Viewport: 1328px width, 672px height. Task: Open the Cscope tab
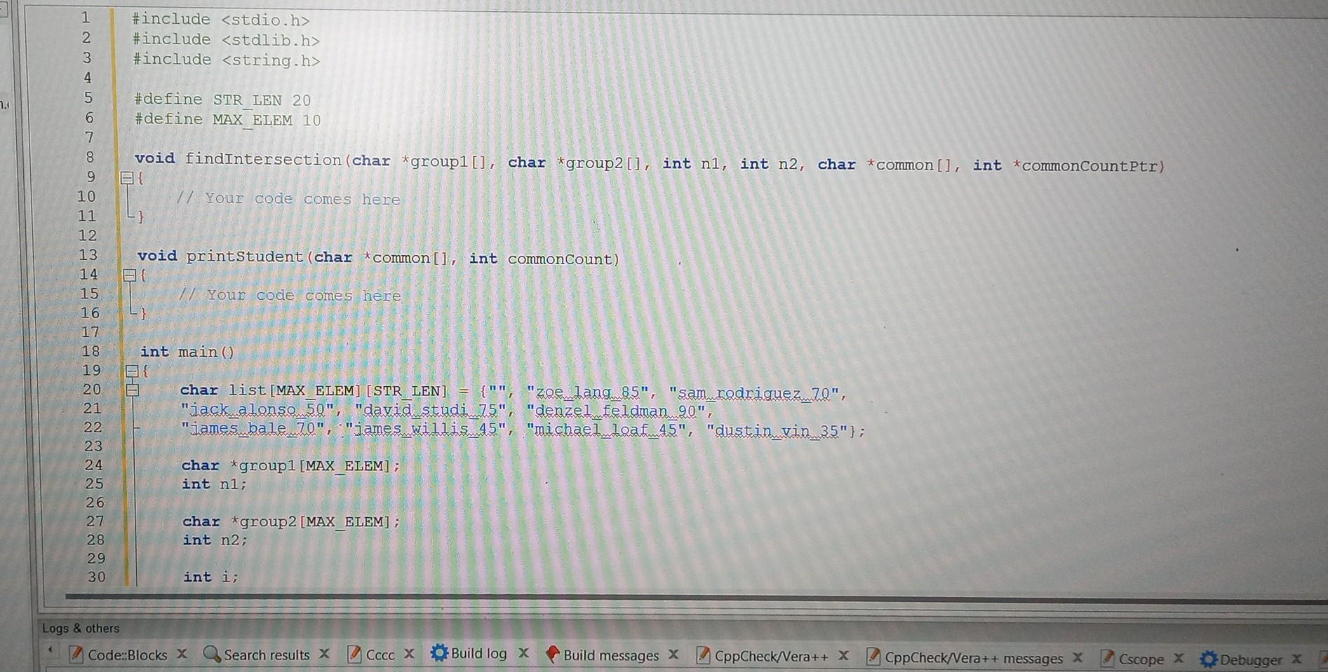coord(1142,659)
